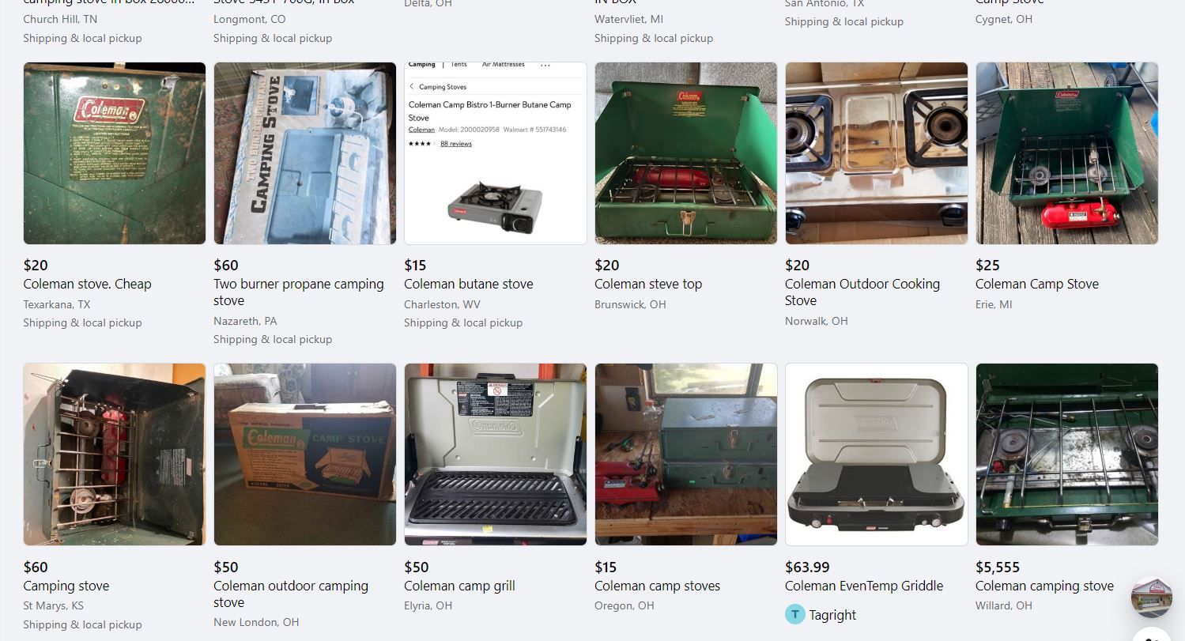The width and height of the screenshot is (1185, 641).
Task: Open the Two burner propane camping stove photo
Action: (x=305, y=153)
